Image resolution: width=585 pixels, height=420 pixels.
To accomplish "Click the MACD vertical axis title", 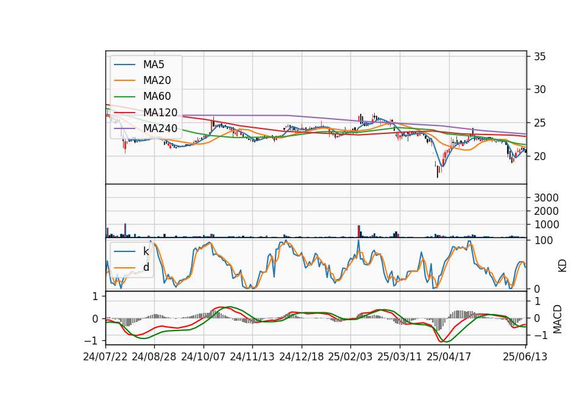I will point(558,319).
